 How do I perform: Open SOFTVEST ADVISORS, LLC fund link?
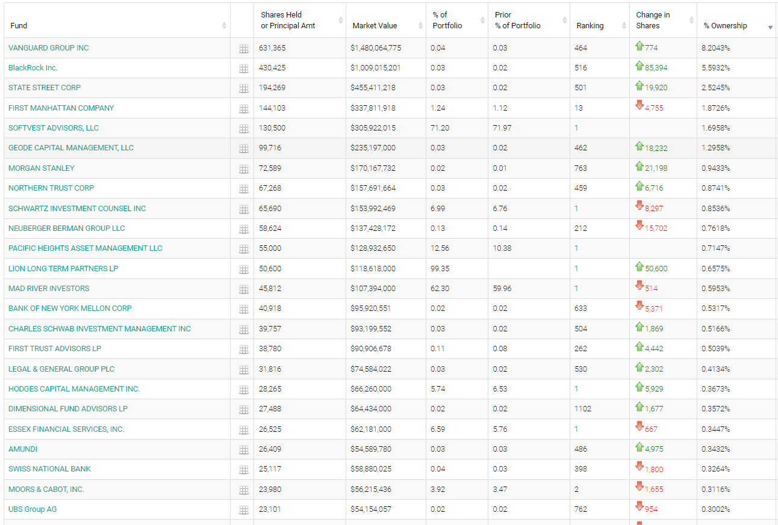point(54,128)
